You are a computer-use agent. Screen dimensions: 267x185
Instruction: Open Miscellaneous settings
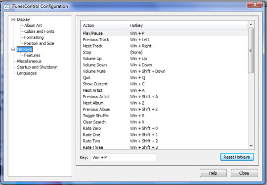pos(29,62)
